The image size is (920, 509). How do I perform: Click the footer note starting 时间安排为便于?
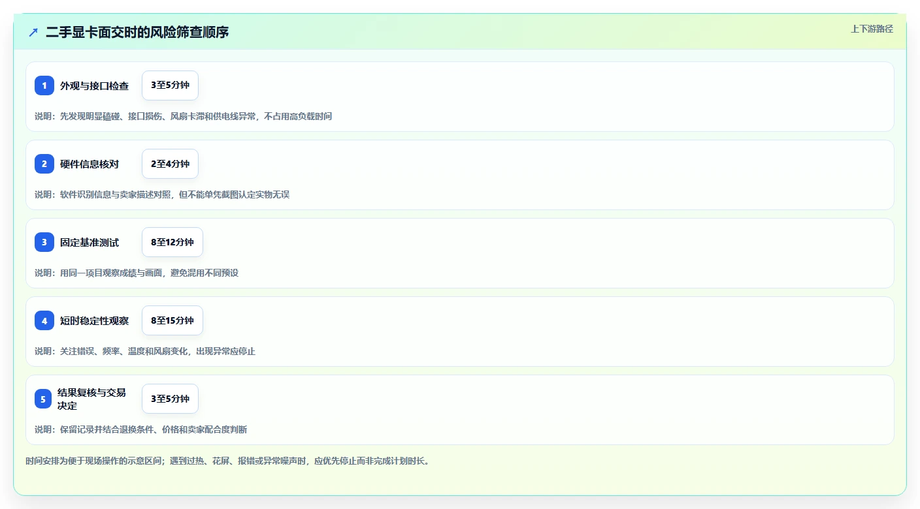[228, 461]
